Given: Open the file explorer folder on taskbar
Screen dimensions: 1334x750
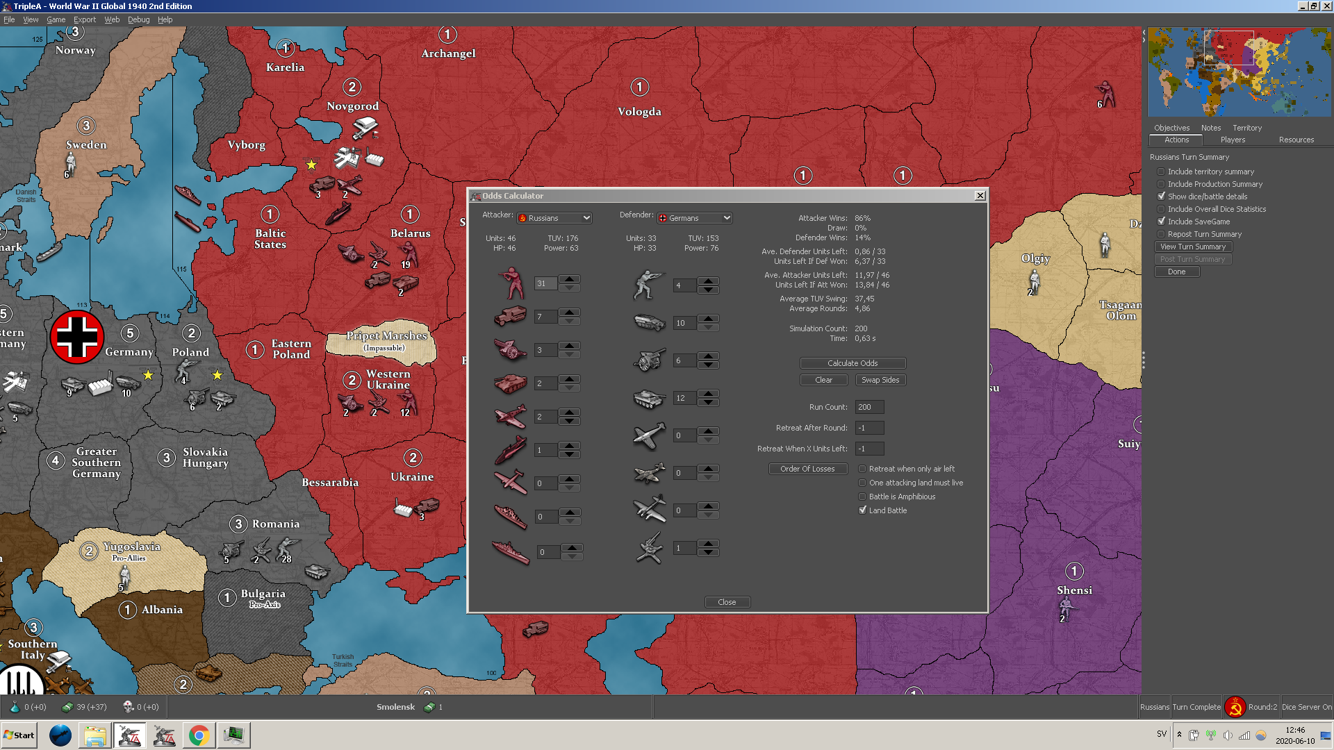Looking at the screenshot, I should pyautogui.click(x=95, y=735).
